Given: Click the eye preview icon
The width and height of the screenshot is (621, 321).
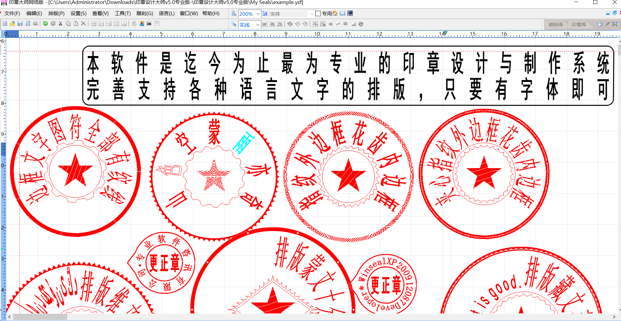Looking at the screenshot, I should [x=350, y=13].
